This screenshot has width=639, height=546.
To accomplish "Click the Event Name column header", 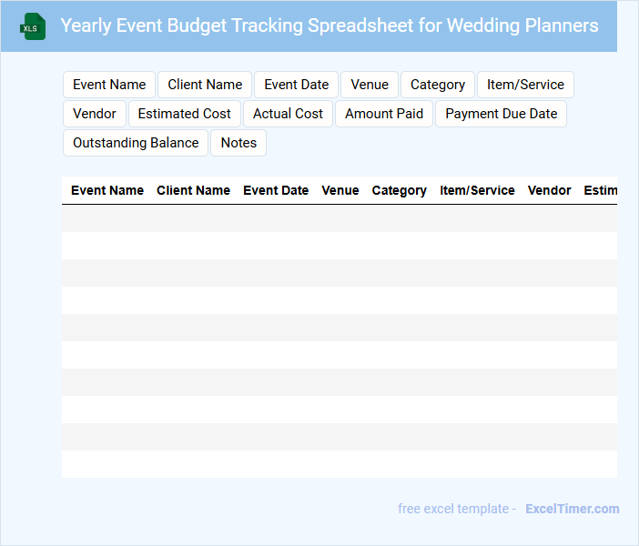I will click(x=107, y=190).
